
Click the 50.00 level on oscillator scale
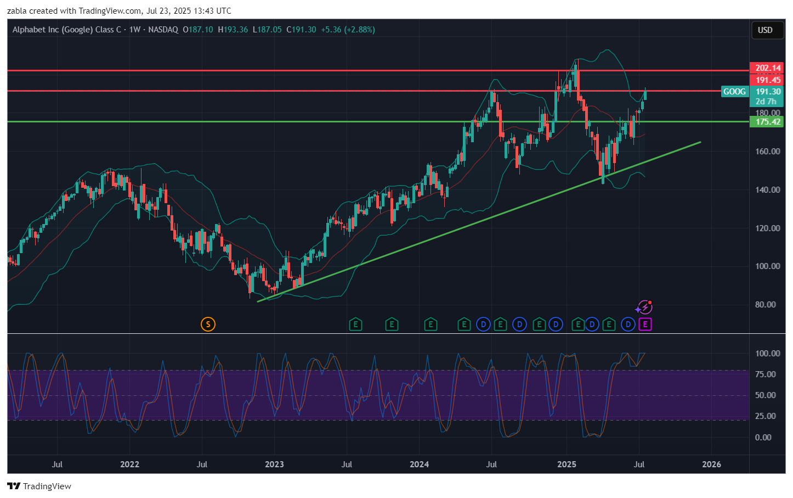point(766,395)
